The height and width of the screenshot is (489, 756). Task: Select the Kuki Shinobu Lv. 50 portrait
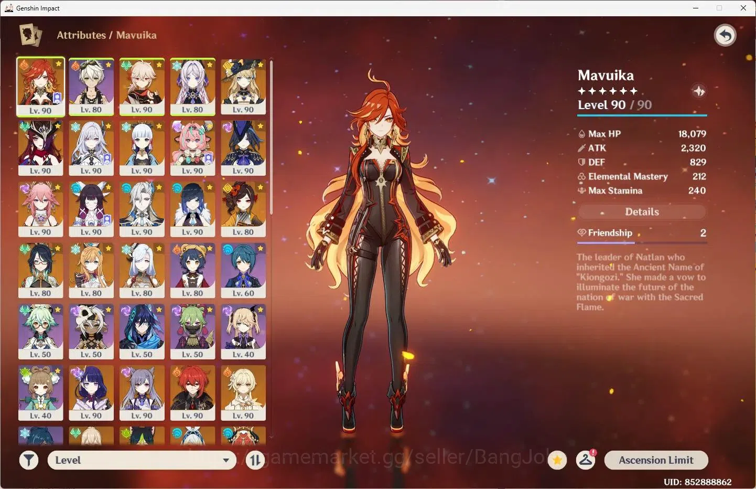pyautogui.click(x=192, y=332)
